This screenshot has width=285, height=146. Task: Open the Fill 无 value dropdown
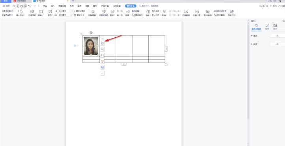(x=277, y=36)
